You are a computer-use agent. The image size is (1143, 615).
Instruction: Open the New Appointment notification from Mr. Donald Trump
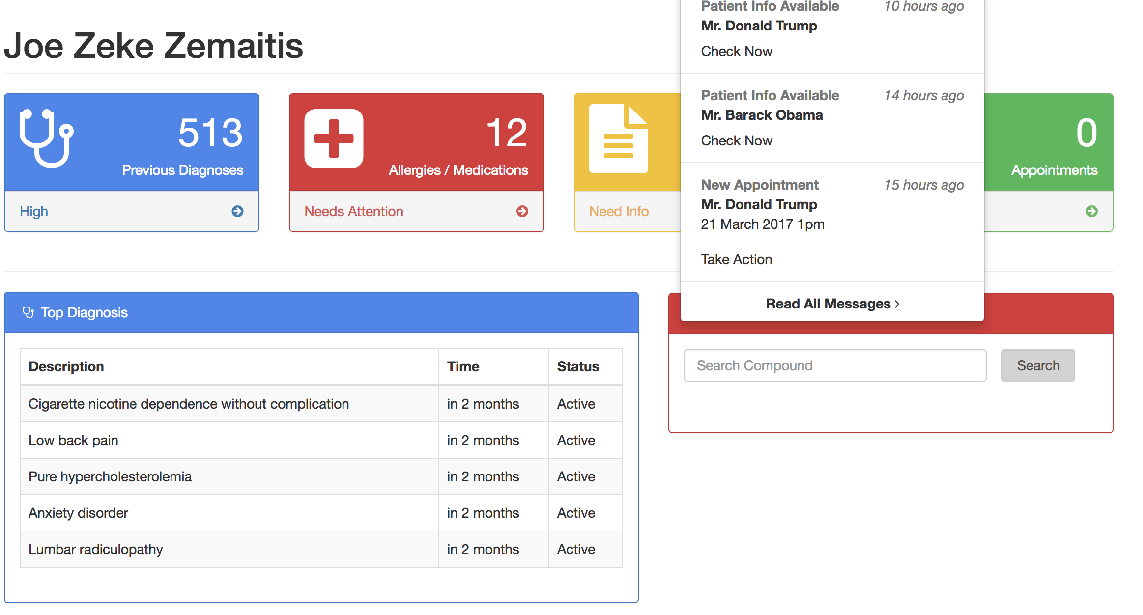click(759, 185)
